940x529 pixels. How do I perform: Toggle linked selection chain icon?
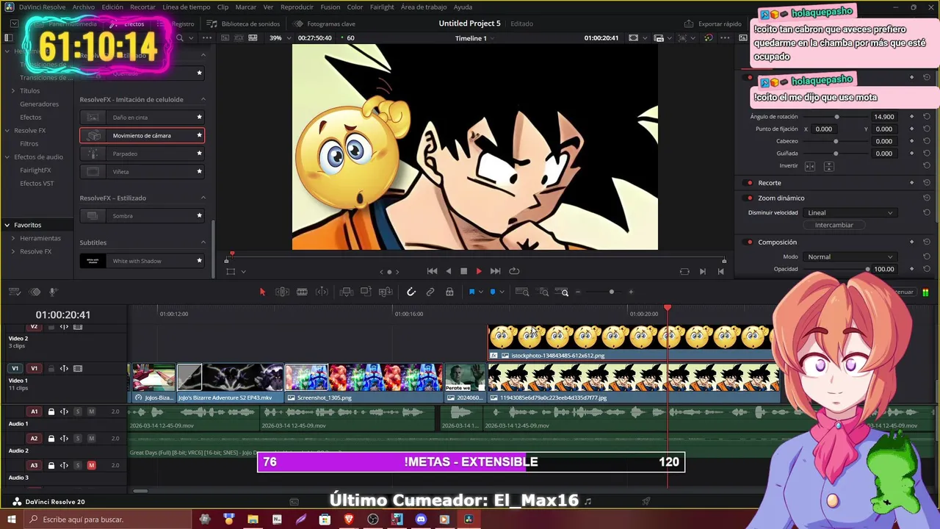[430, 292]
